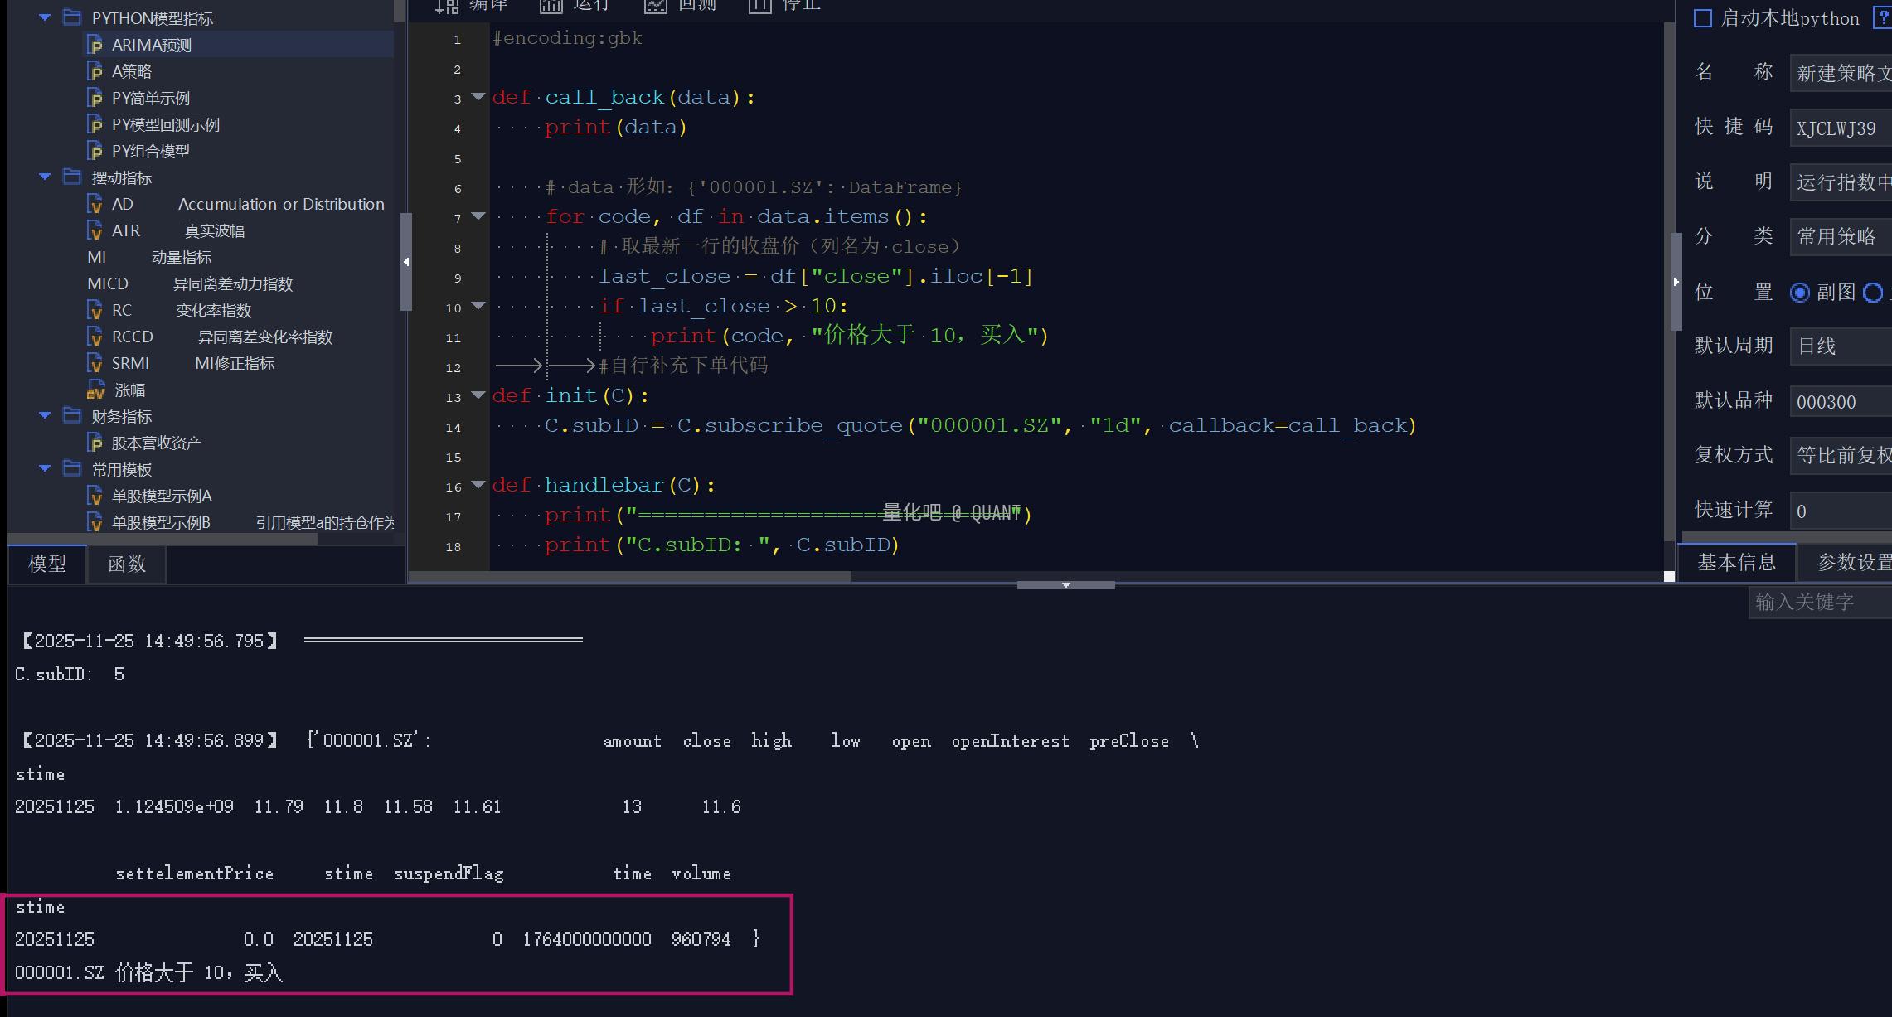Viewport: 1892px width, 1017px height.
Task: Open the 单股模型示例A template
Action: coord(162,496)
